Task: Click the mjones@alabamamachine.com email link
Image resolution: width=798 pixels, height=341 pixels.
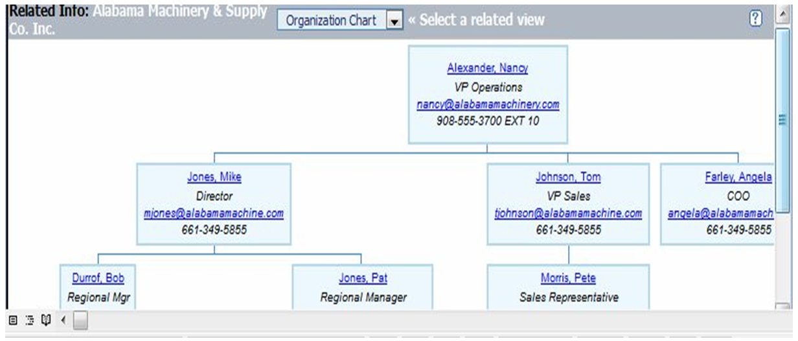Action: tap(214, 213)
